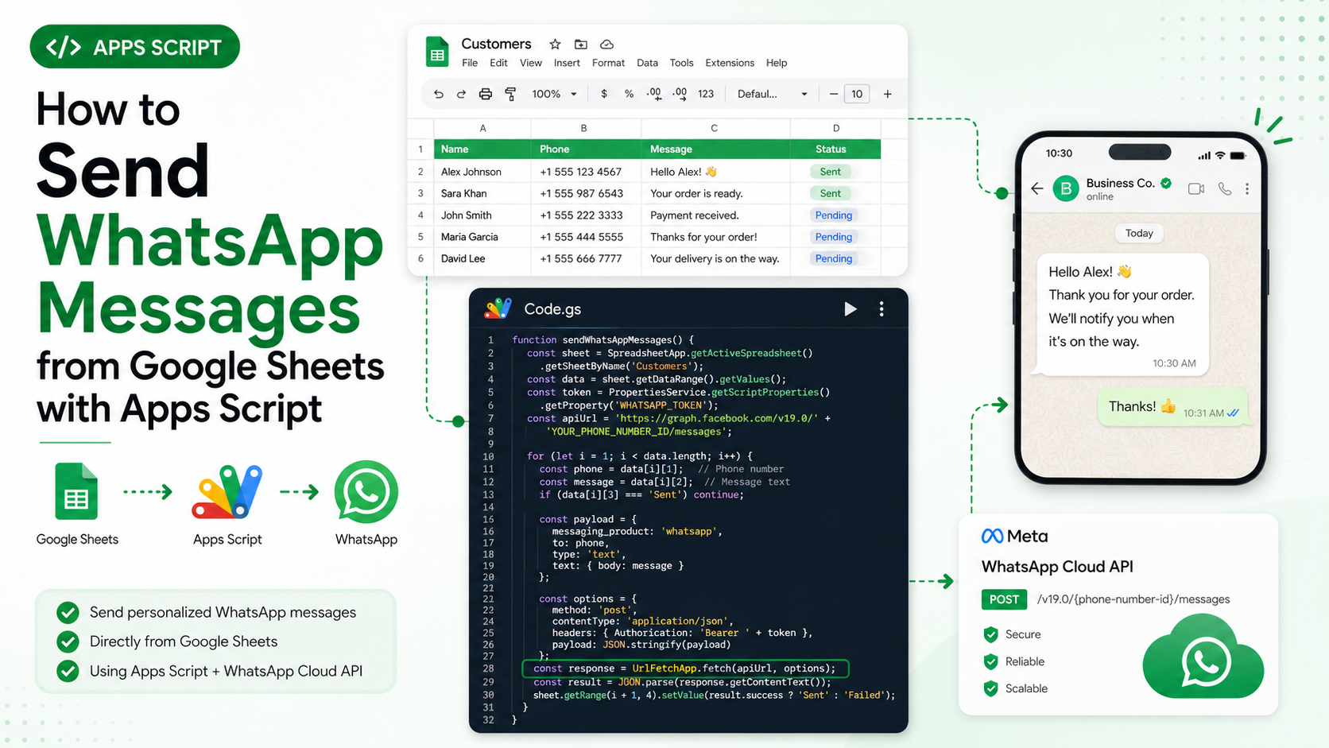Click the move-to-folder icon beside Customers
Screen dimensions: 1329x748
(581, 44)
